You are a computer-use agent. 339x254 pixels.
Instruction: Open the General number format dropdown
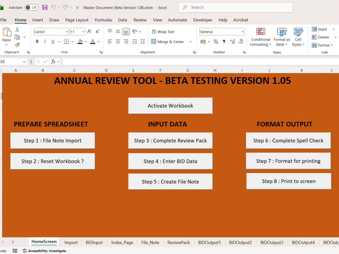242,32
